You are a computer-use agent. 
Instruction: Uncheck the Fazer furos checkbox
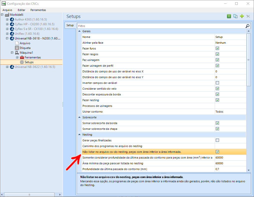coord(217,48)
